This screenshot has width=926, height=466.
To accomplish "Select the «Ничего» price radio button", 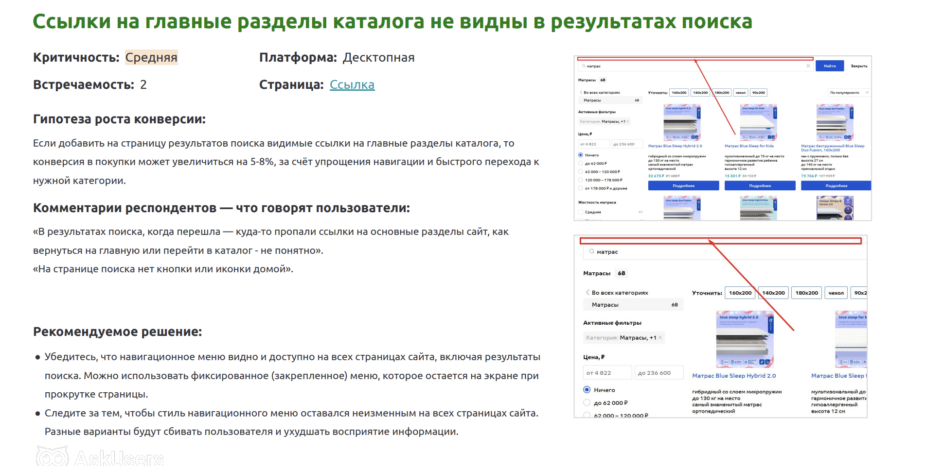I will [580, 155].
